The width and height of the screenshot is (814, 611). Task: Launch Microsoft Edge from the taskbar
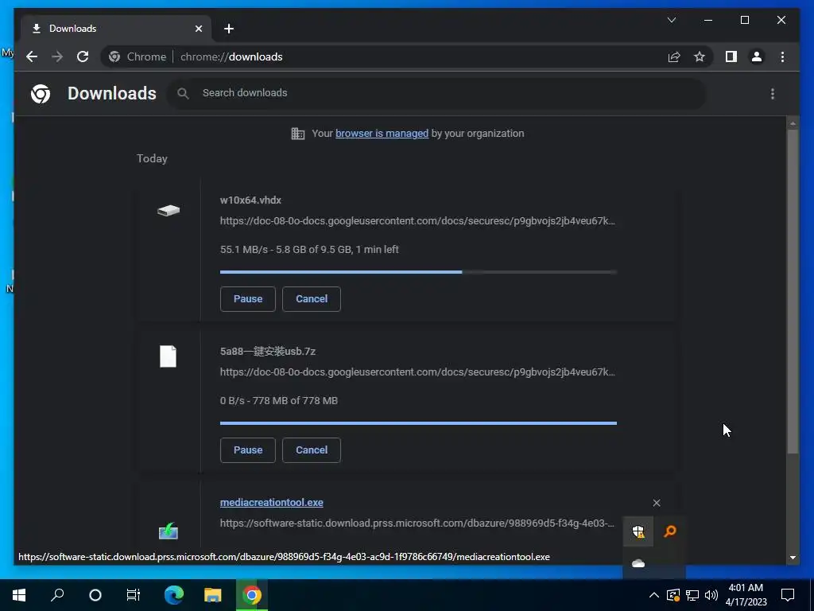click(x=174, y=595)
